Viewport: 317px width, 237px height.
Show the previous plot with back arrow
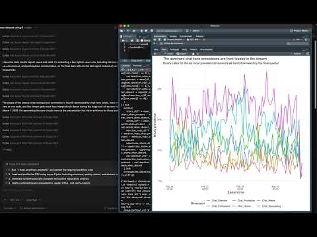point(155,53)
